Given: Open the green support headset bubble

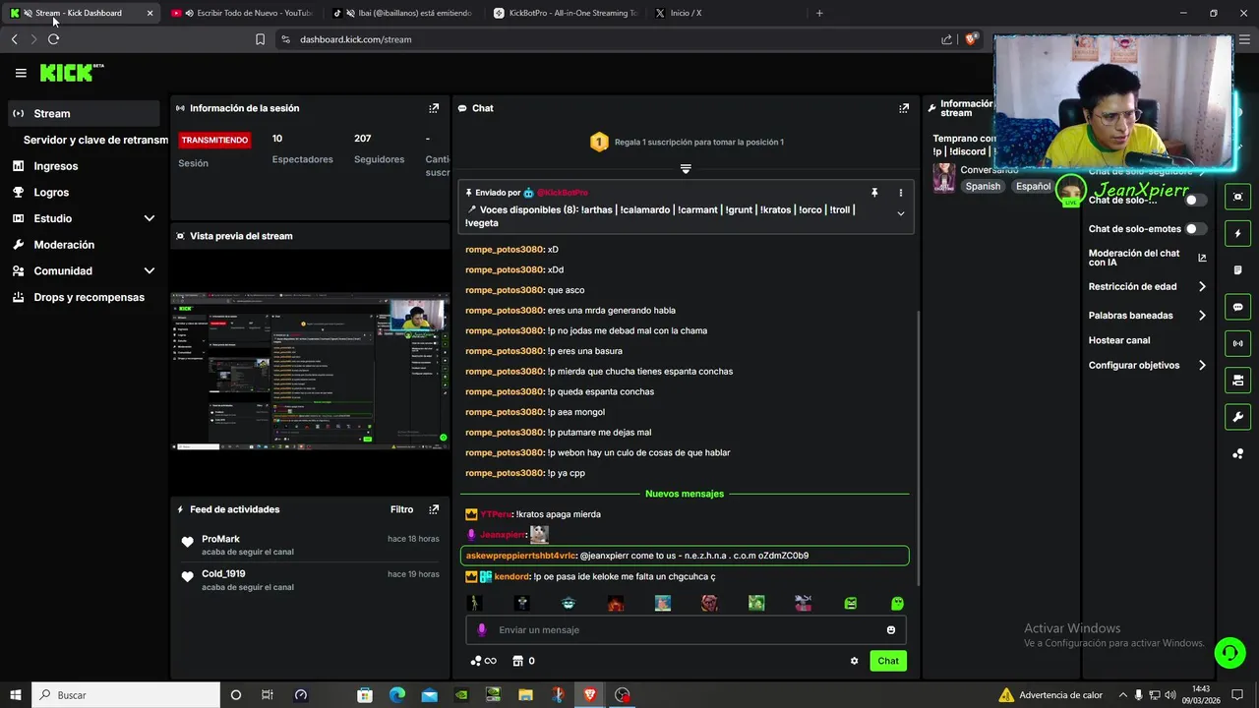Looking at the screenshot, I should [x=1229, y=651].
